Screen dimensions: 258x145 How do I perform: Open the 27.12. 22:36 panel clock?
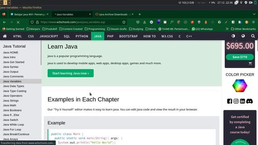[225, 3]
